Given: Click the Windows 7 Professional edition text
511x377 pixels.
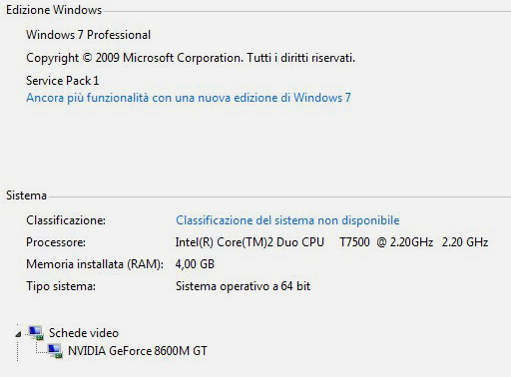Looking at the screenshot, I should [88, 35].
